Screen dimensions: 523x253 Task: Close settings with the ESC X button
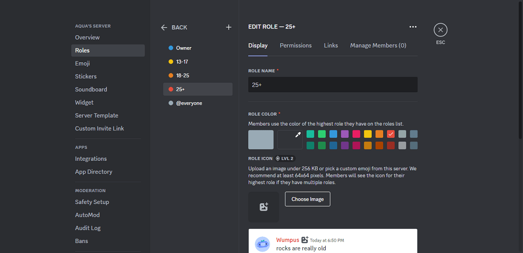[x=440, y=29]
